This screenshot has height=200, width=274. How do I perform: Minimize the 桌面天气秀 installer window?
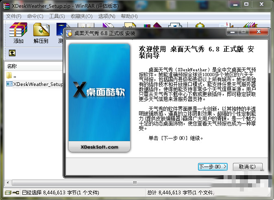233,31
